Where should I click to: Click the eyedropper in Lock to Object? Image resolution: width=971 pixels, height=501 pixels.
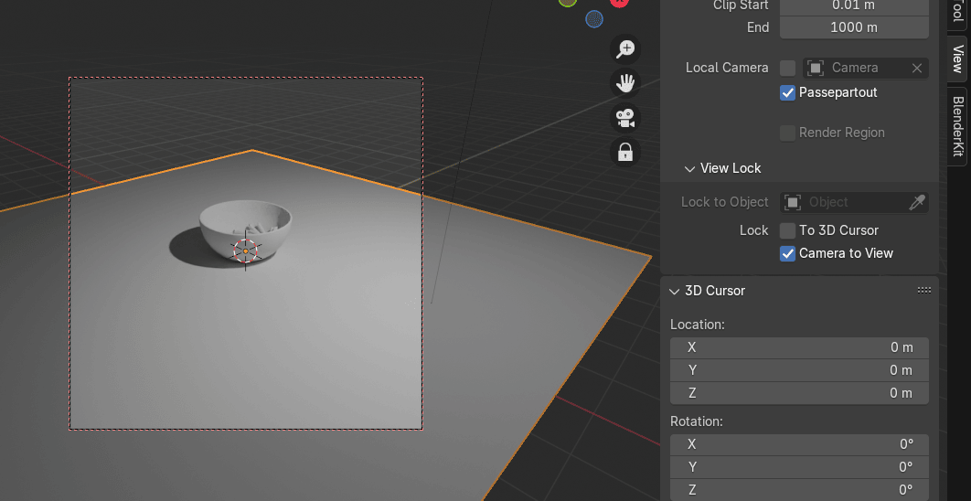[916, 202]
